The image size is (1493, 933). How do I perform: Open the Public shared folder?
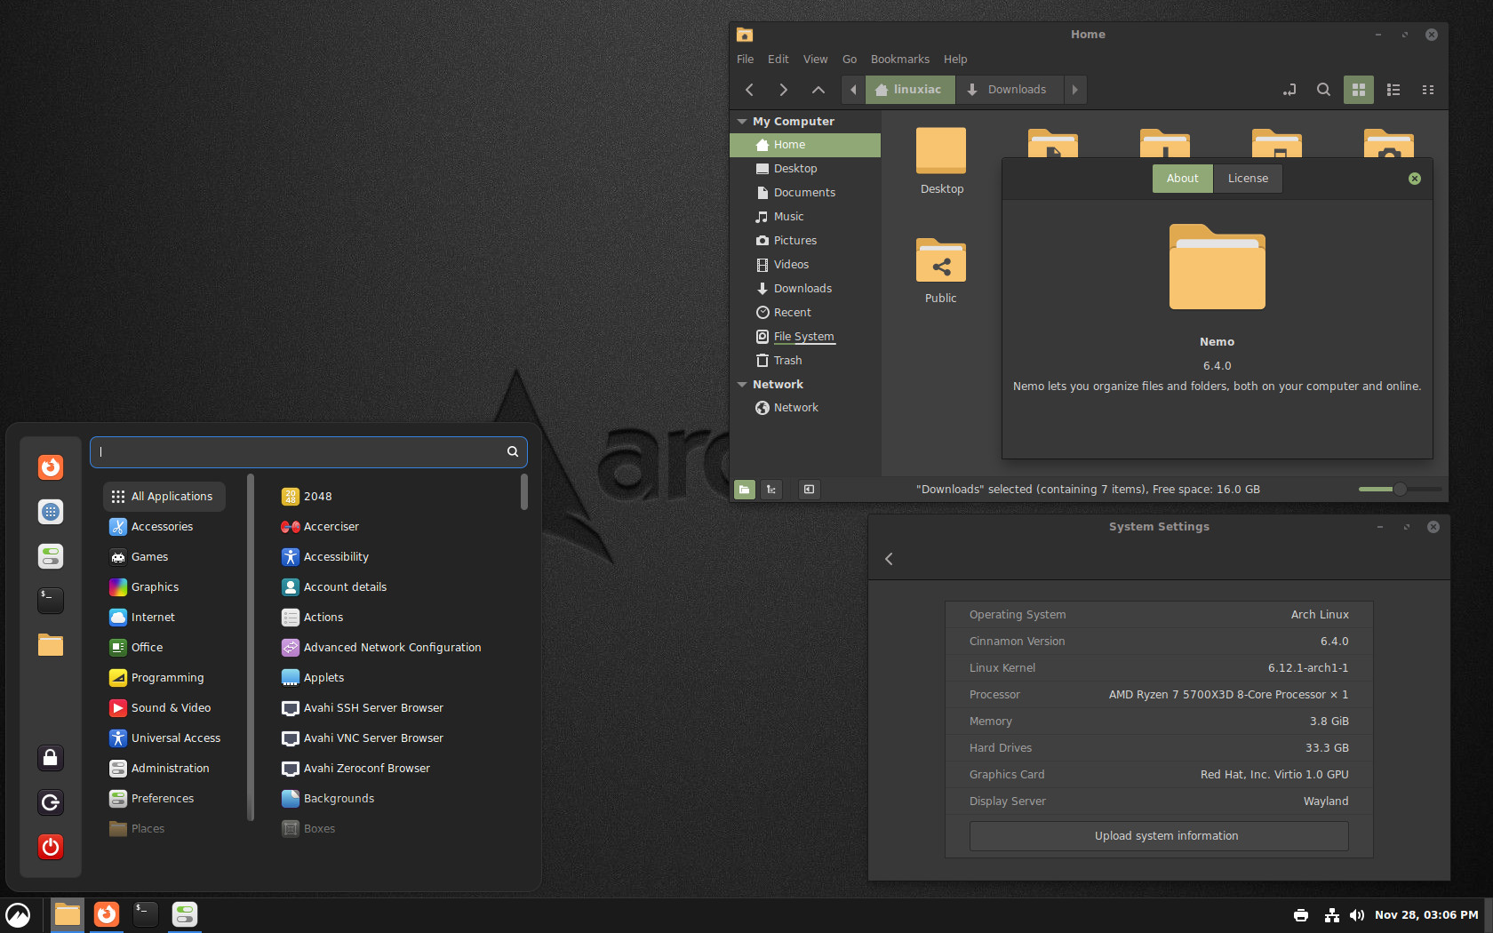pyautogui.click(x=940, y=263)
